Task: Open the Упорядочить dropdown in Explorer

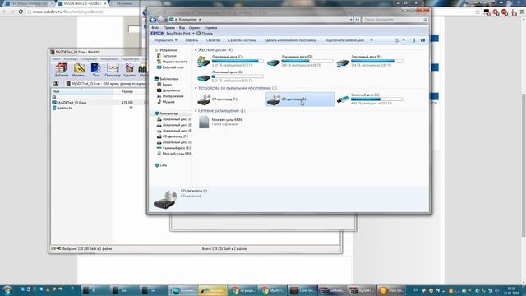Action: (x=165, y=40)
